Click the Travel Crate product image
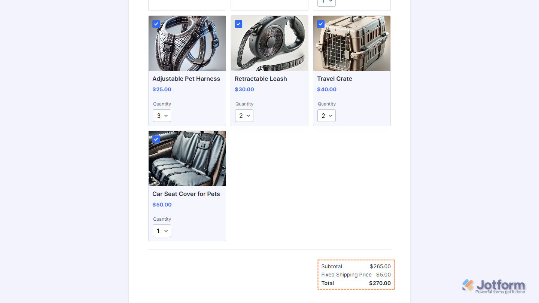The width and height of the screenshot is (539, 303). tap(352, 43)
